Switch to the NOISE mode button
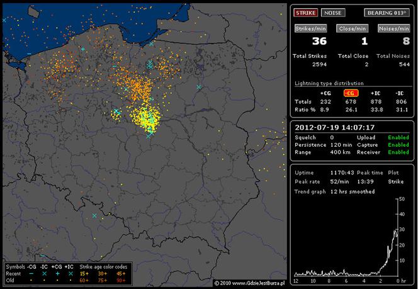The image size is (418, 289). tap(333, 13)
